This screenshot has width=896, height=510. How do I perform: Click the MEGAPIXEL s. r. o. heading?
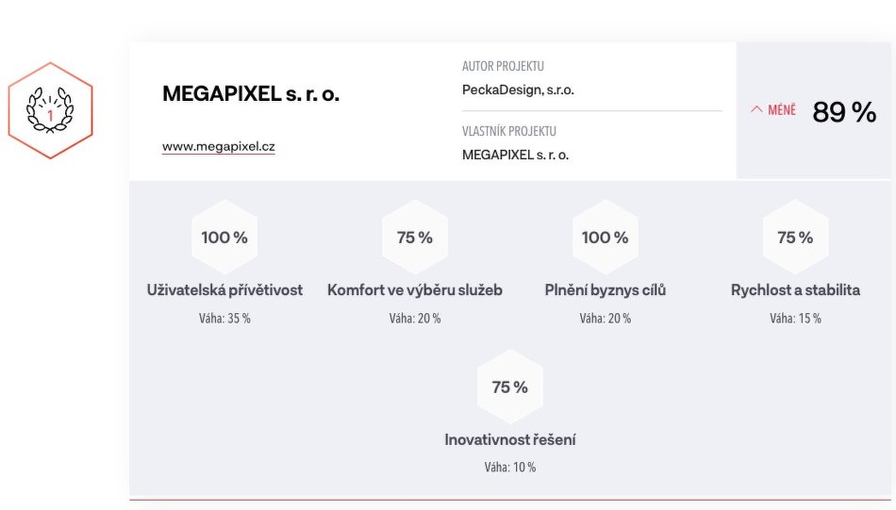tap(251, 93)
